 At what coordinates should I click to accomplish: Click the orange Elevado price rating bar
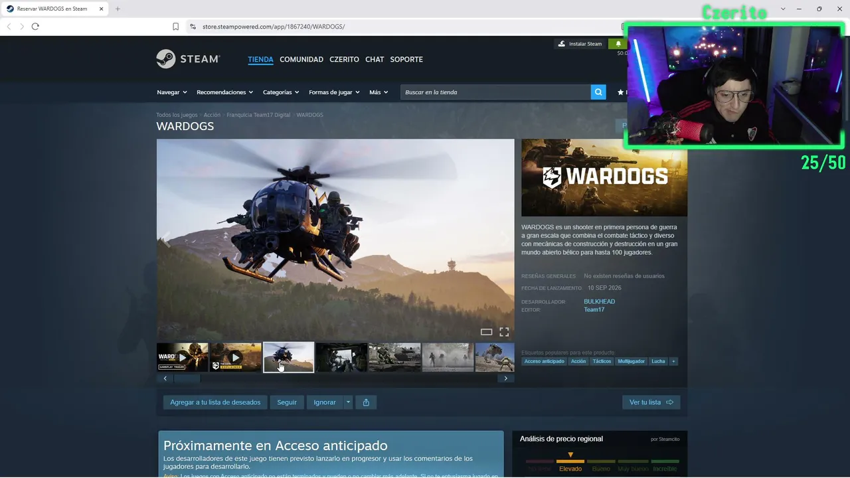570,461
